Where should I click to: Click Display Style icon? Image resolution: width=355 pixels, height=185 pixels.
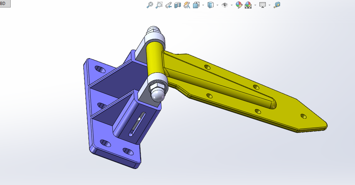pos(211,5)
